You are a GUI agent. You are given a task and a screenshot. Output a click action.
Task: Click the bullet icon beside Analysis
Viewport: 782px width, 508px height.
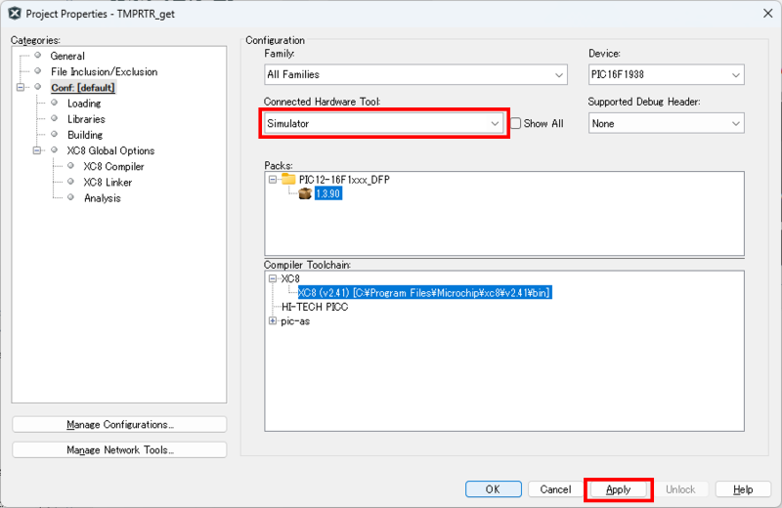[x=71, y=198]
